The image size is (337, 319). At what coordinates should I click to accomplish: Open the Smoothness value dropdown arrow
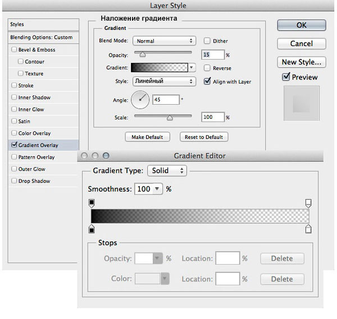click(157, 189)
